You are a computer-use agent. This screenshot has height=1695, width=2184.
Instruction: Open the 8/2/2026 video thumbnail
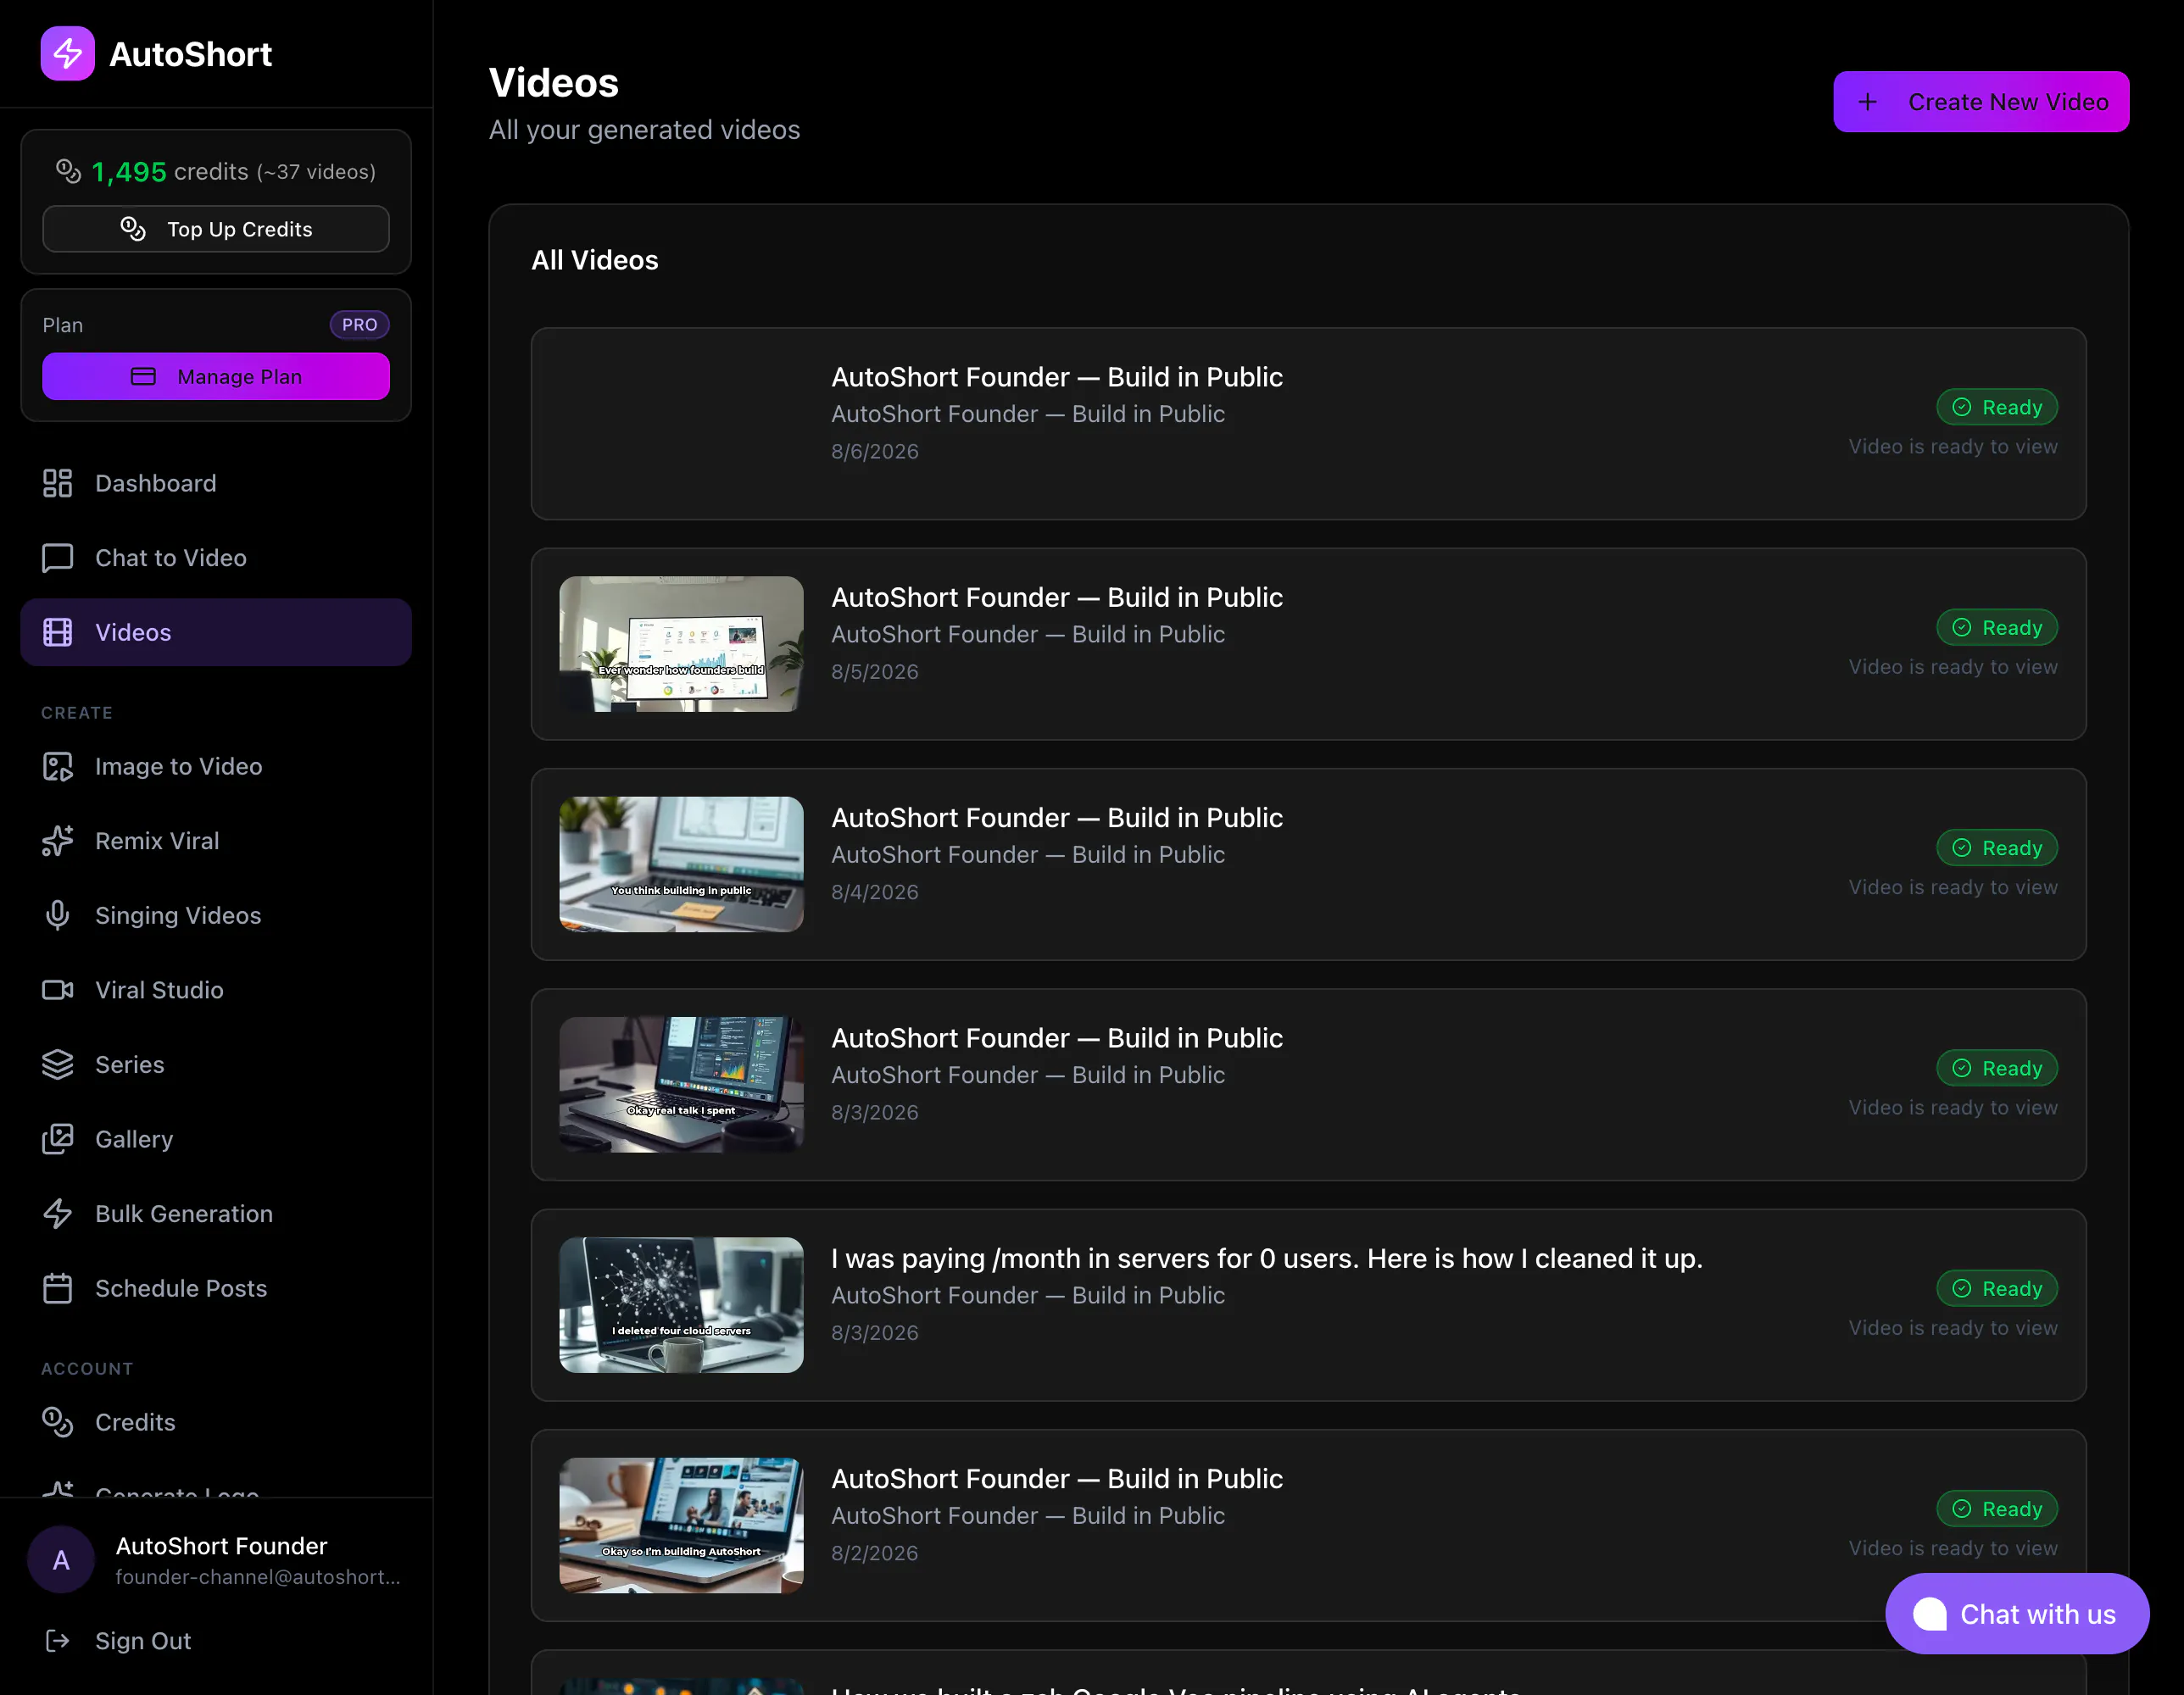(681, 1525)
